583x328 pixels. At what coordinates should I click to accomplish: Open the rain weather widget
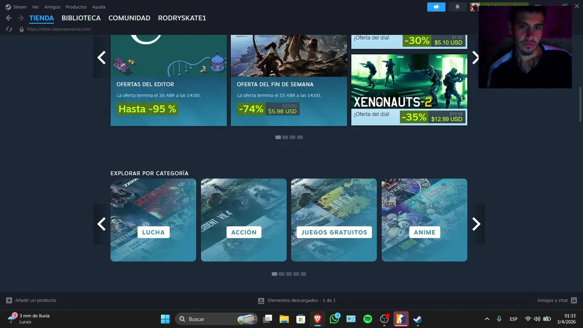[29, 319]
